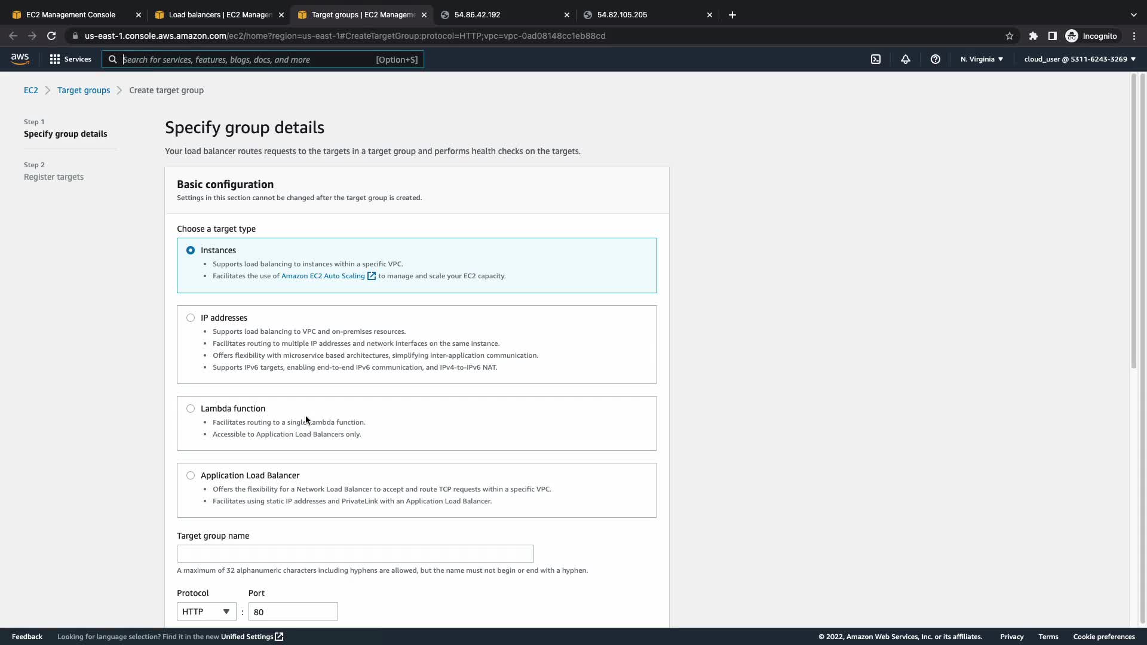Open the notifications bell icon
The width and height of the screenshot is (1147, 645).
click(x=905, y=59)
